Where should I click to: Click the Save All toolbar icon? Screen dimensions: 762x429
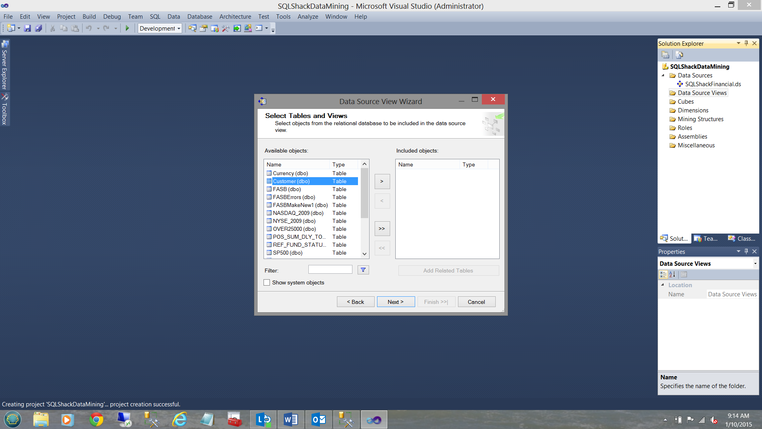[38, 28]
